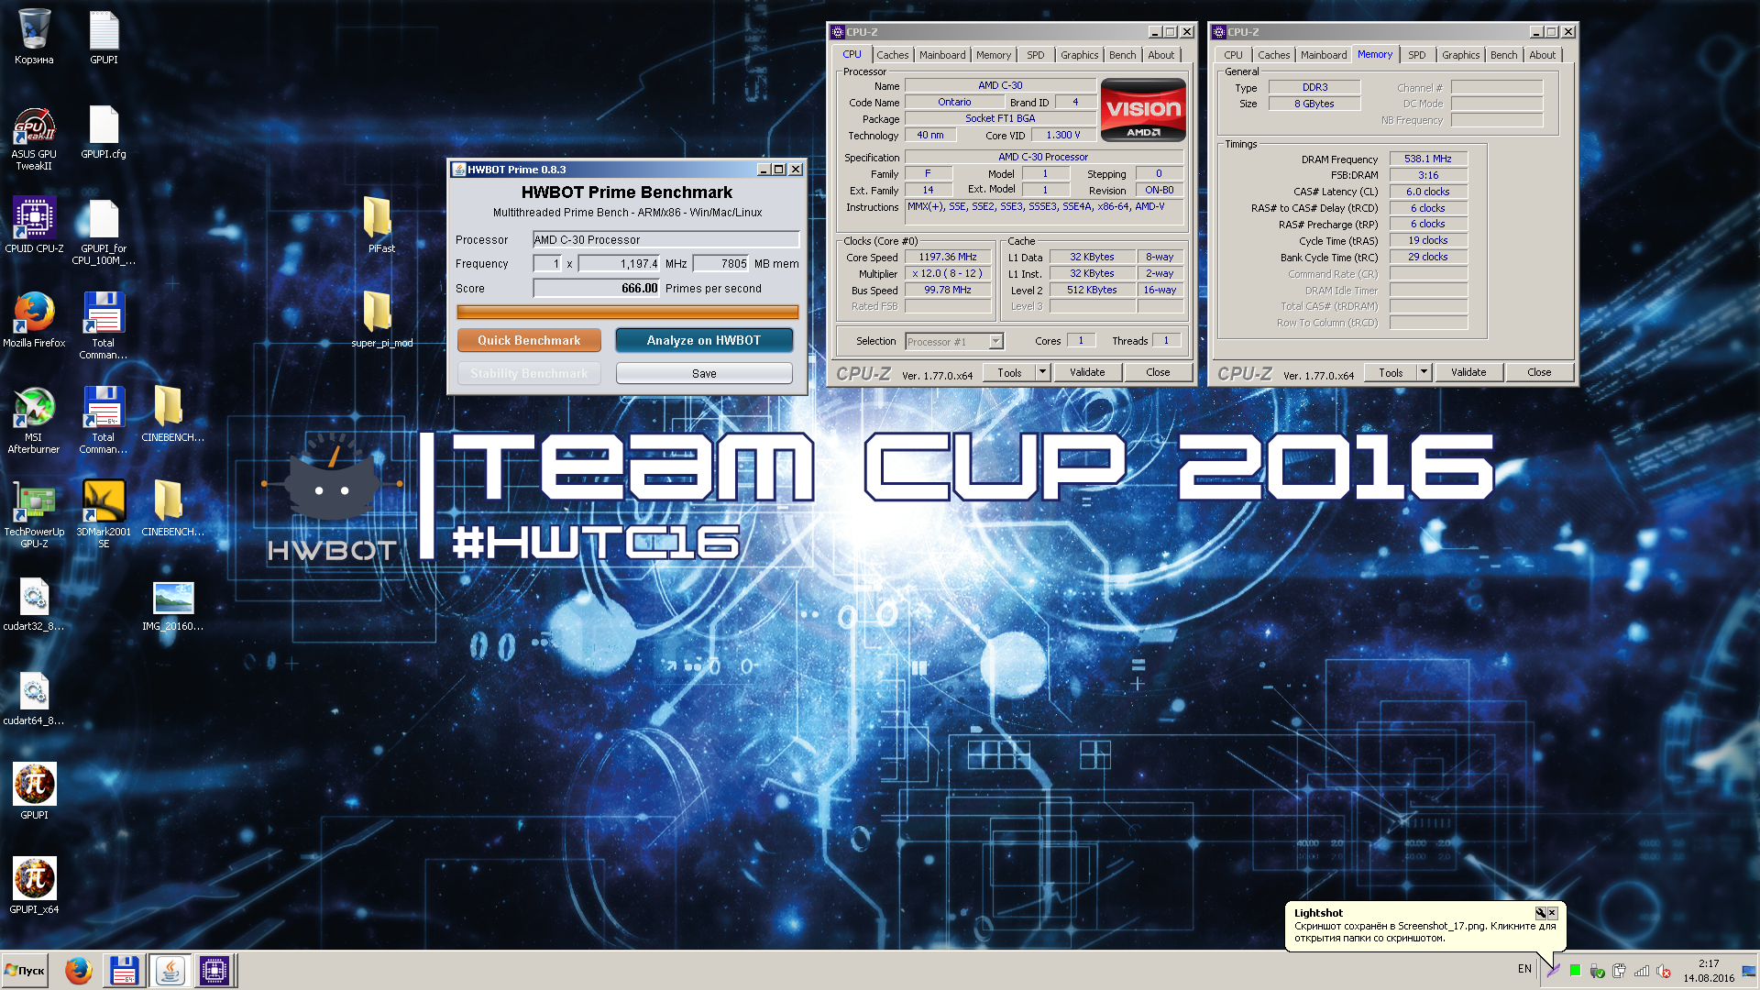Open Graphics tab in left CPU-Z window
The width and height of the screenshot is (1760, 990).
click(1079, 55)
